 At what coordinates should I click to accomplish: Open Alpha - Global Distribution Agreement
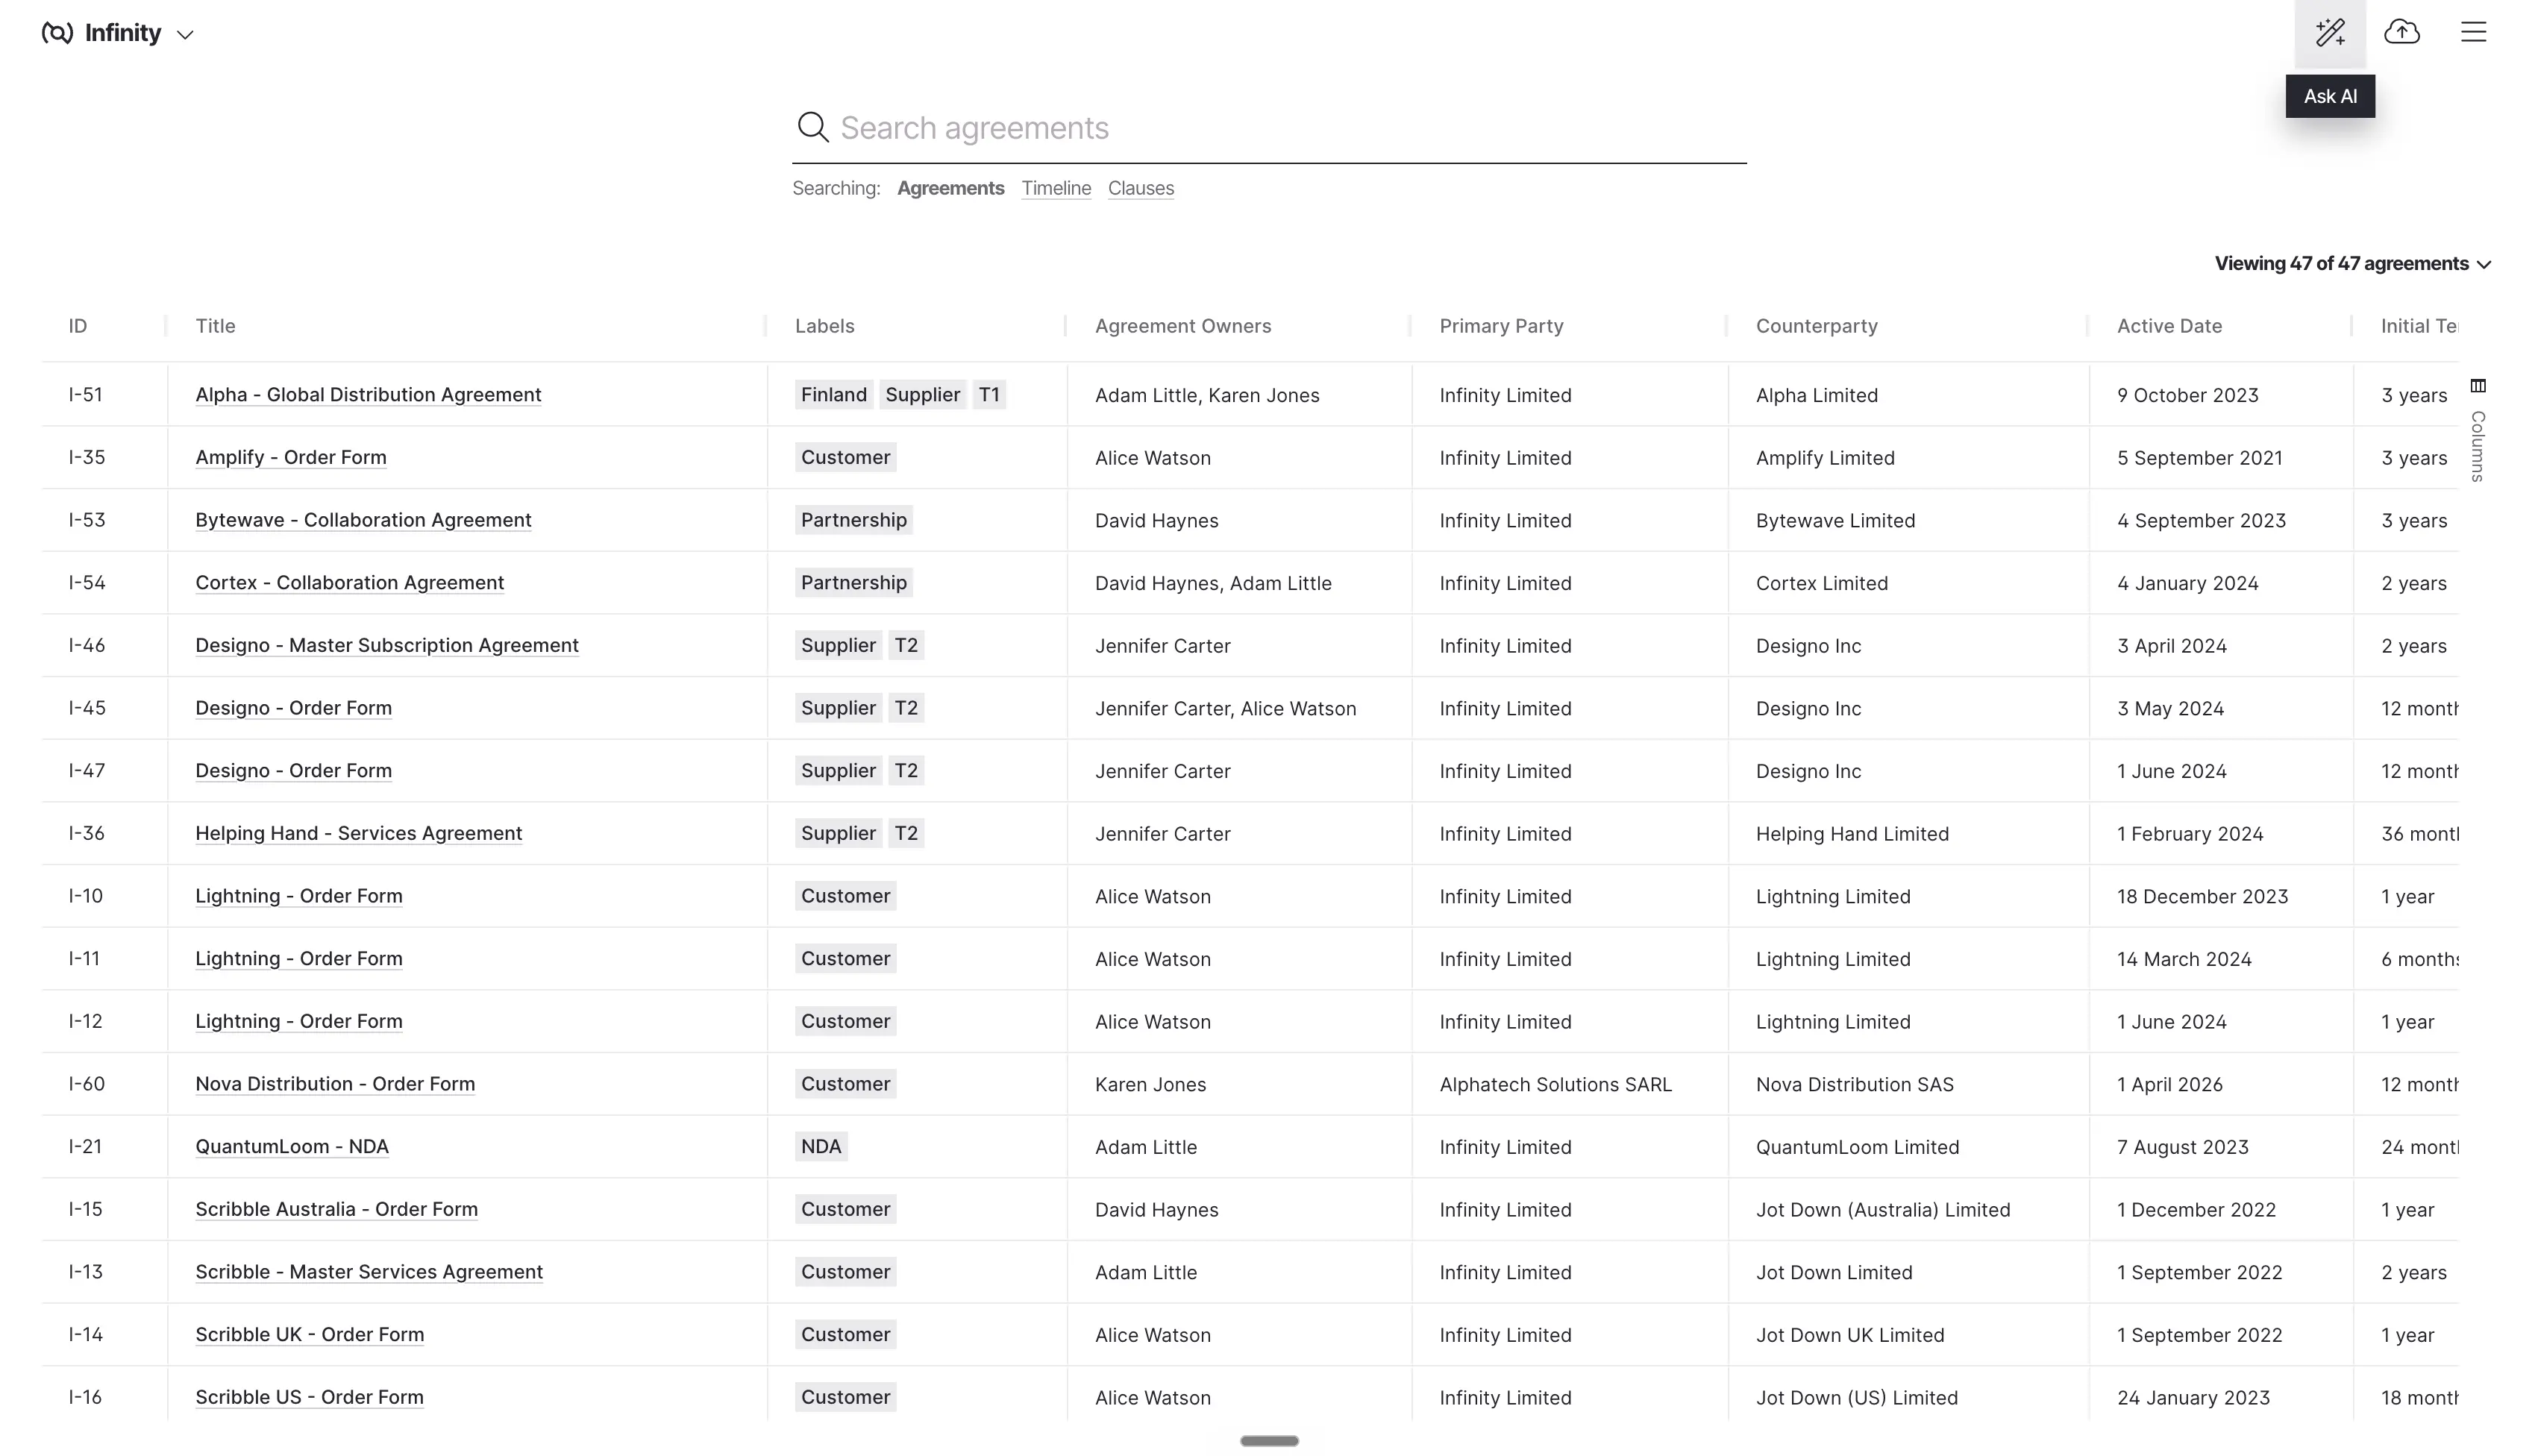368,395
